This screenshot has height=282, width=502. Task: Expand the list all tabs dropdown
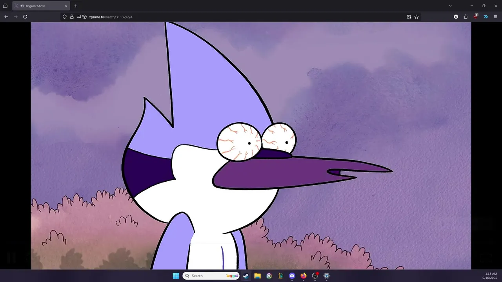[450, 6]
